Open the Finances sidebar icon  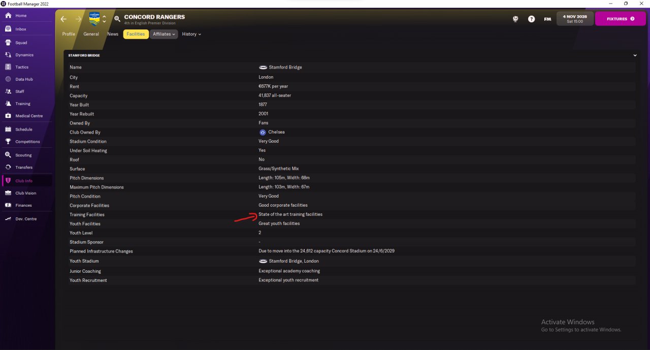click(8, 205)
